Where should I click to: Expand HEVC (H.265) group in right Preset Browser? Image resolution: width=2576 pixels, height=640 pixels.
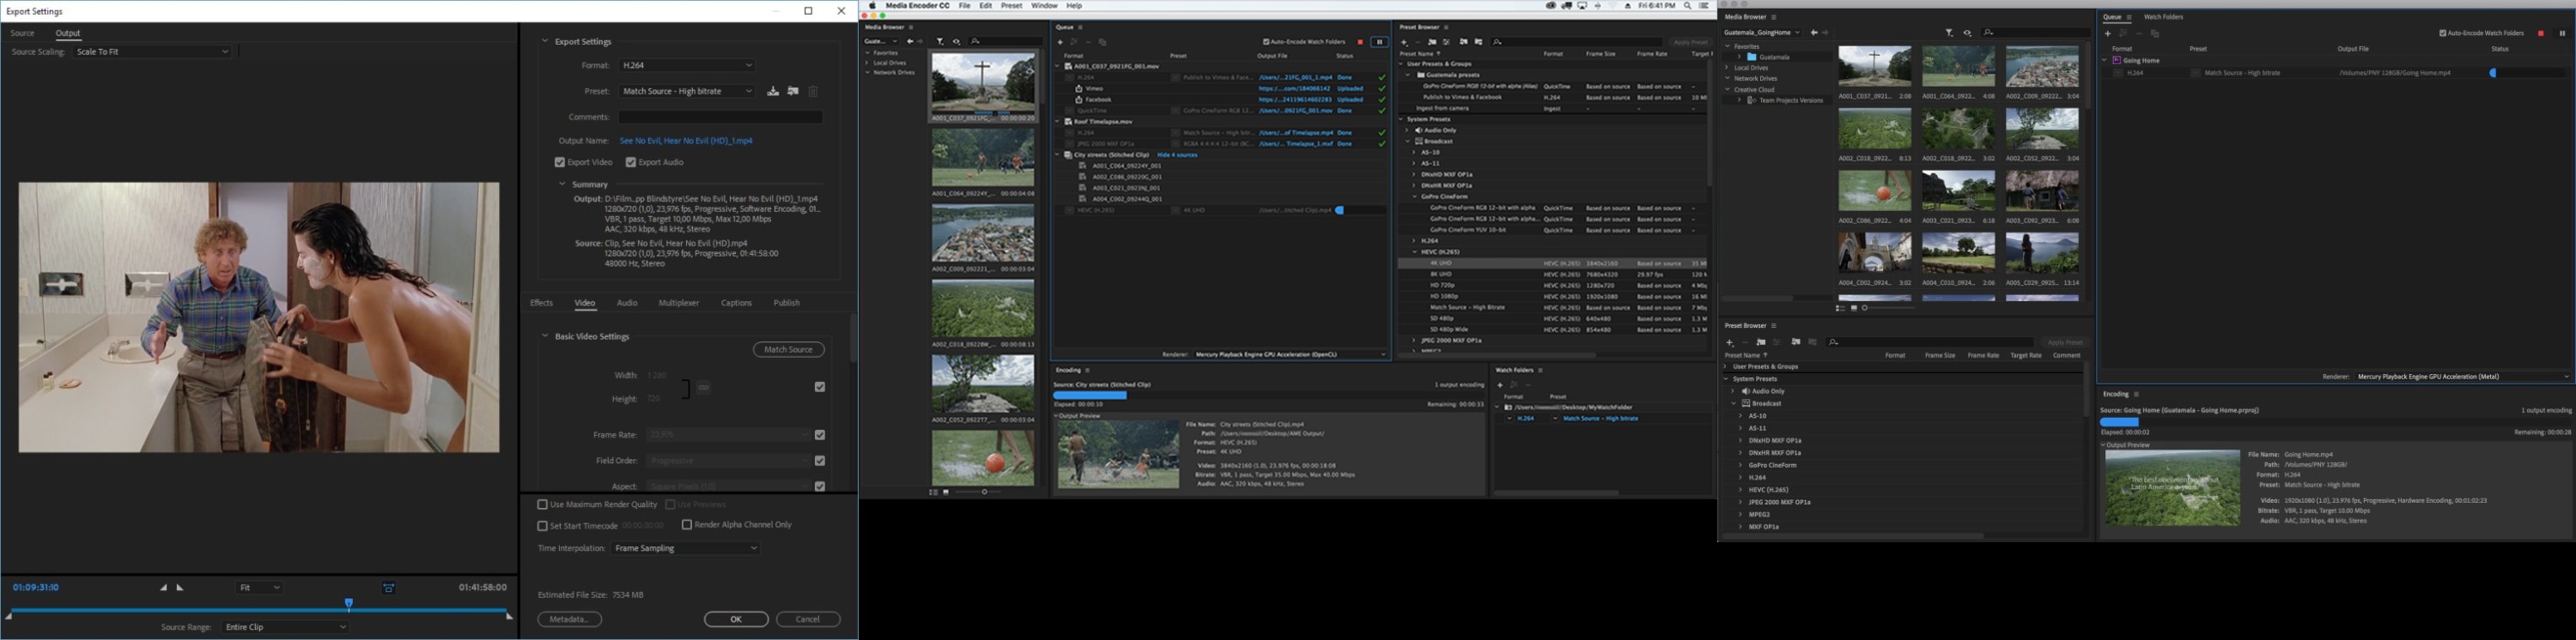(1741, 490)
